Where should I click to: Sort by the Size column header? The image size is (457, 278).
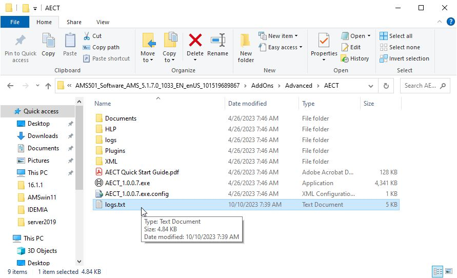click(x=369, y=104)
